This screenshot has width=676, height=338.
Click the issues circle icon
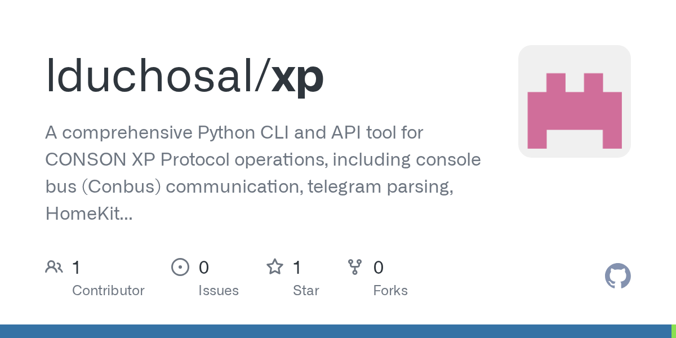pos(180,267)
